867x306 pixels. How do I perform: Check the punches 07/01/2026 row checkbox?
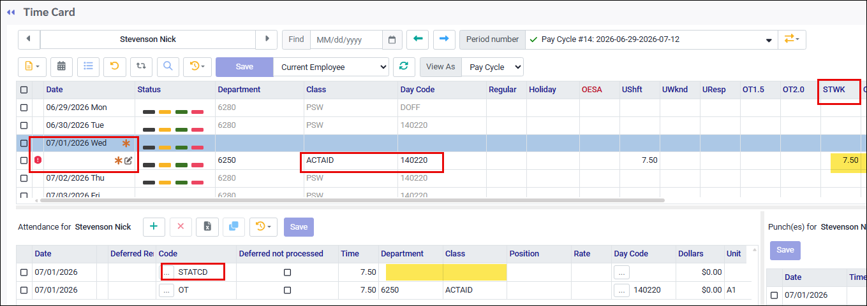774,295
